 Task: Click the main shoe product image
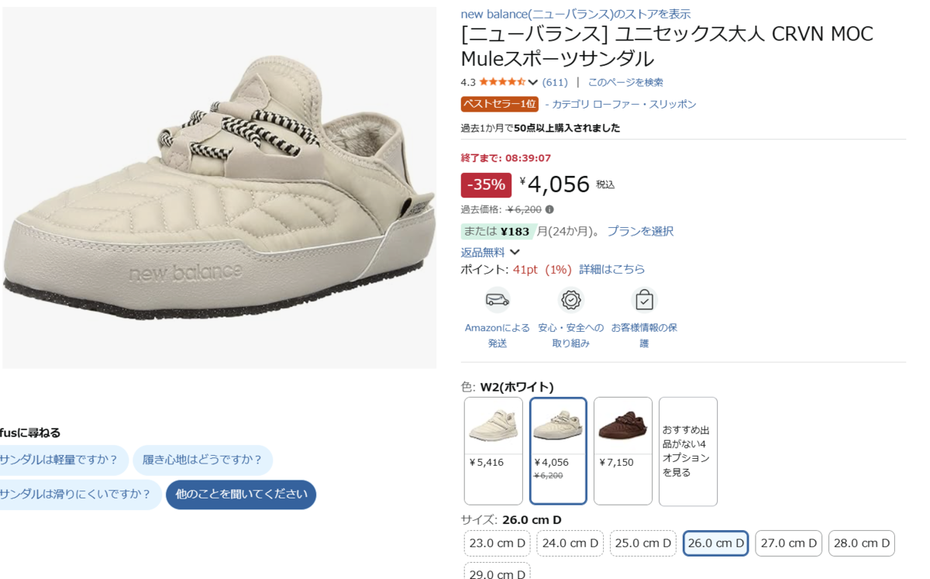(219, 188)
